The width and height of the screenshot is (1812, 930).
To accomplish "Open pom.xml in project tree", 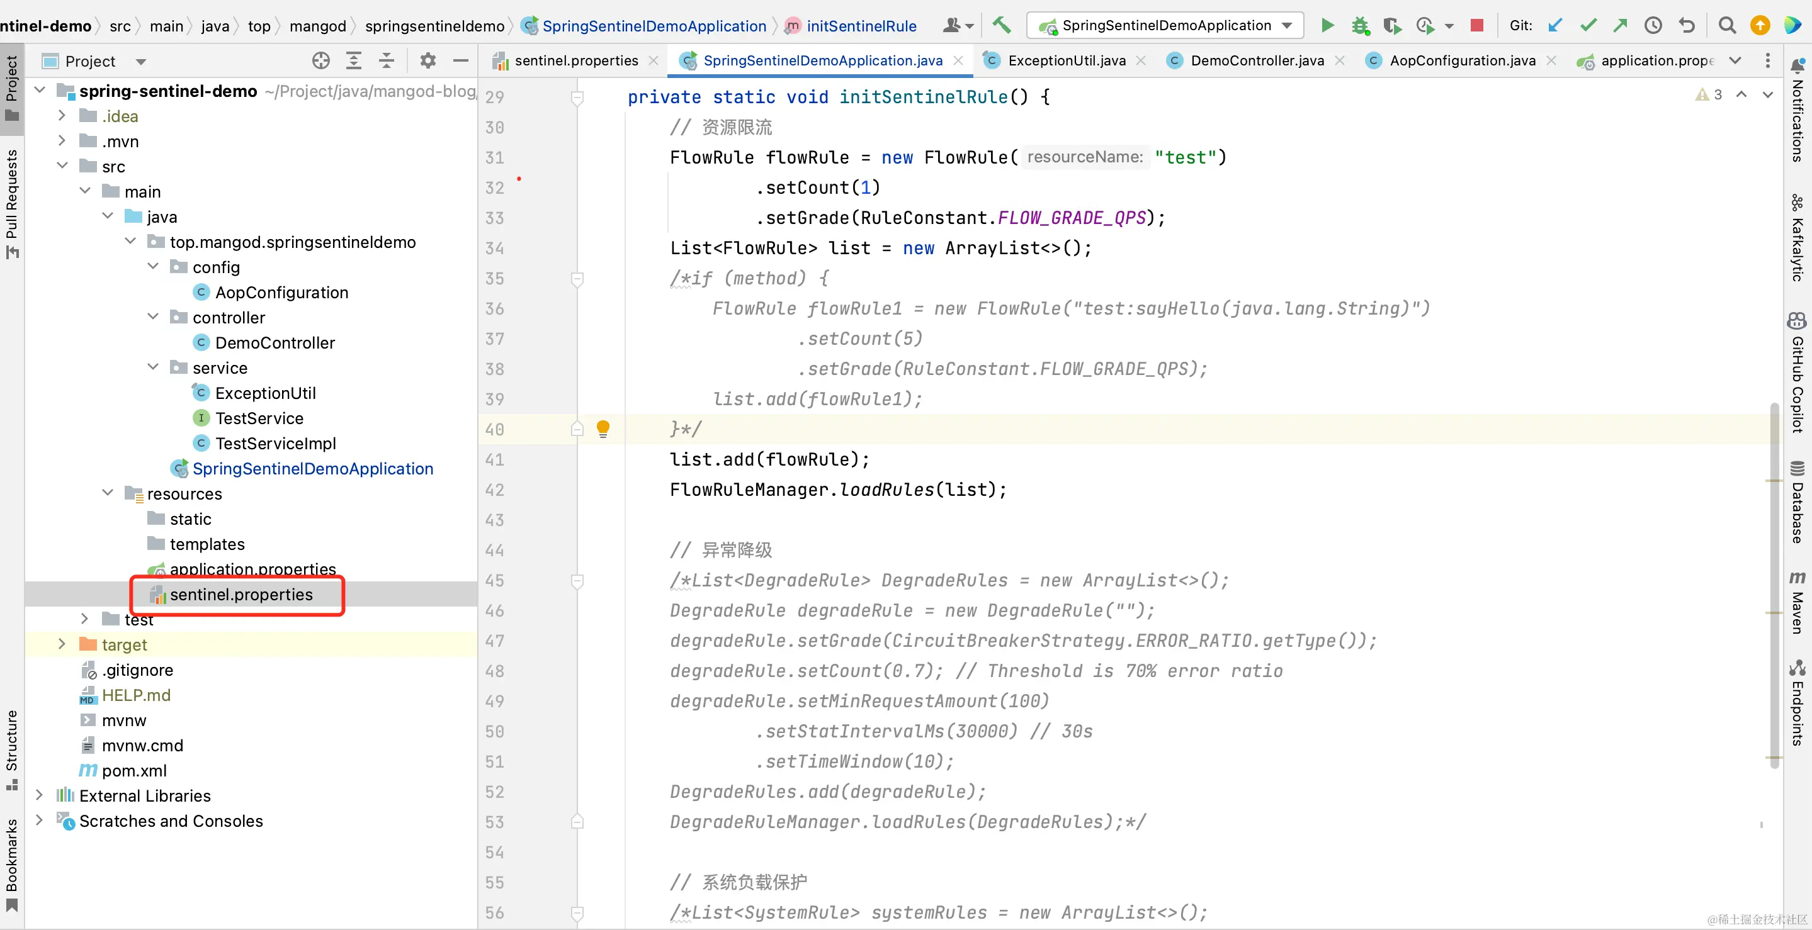I will (133, 770).
